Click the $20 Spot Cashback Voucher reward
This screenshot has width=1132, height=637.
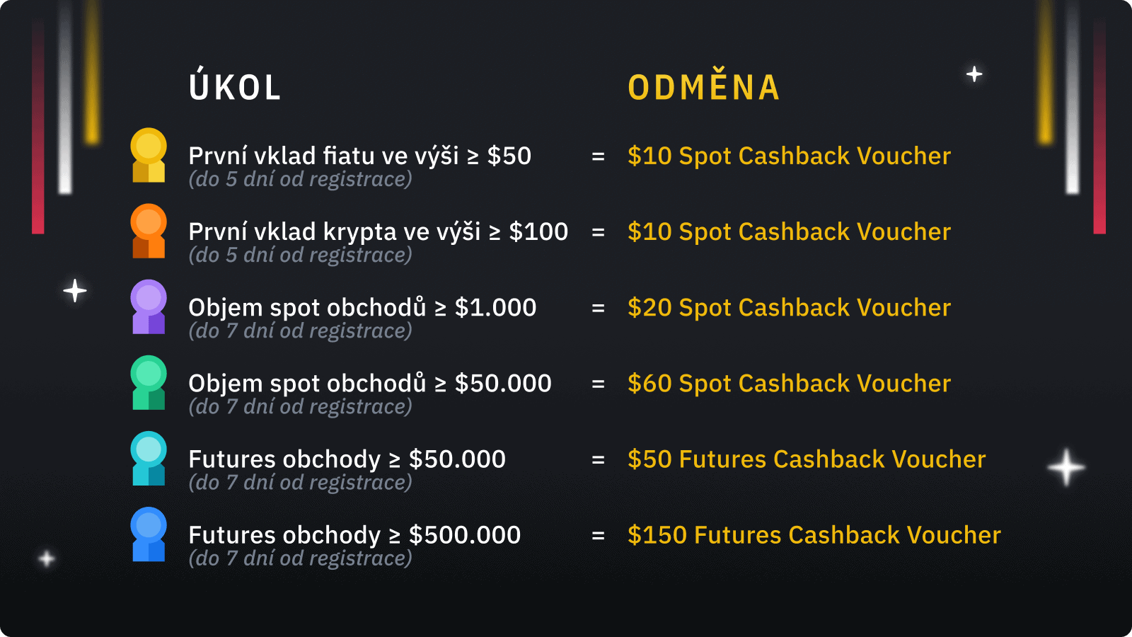[x=789, y=307]
